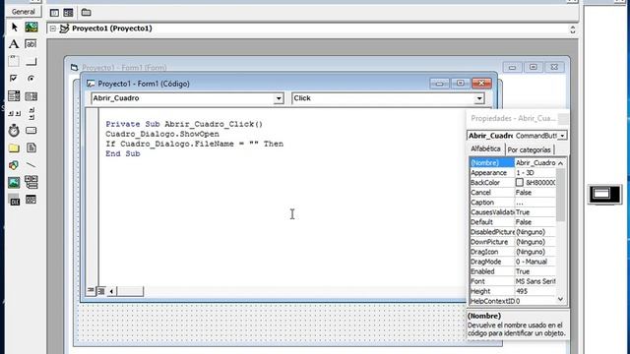
Task: Select the Frame control tool
Action: pos(14,61)
